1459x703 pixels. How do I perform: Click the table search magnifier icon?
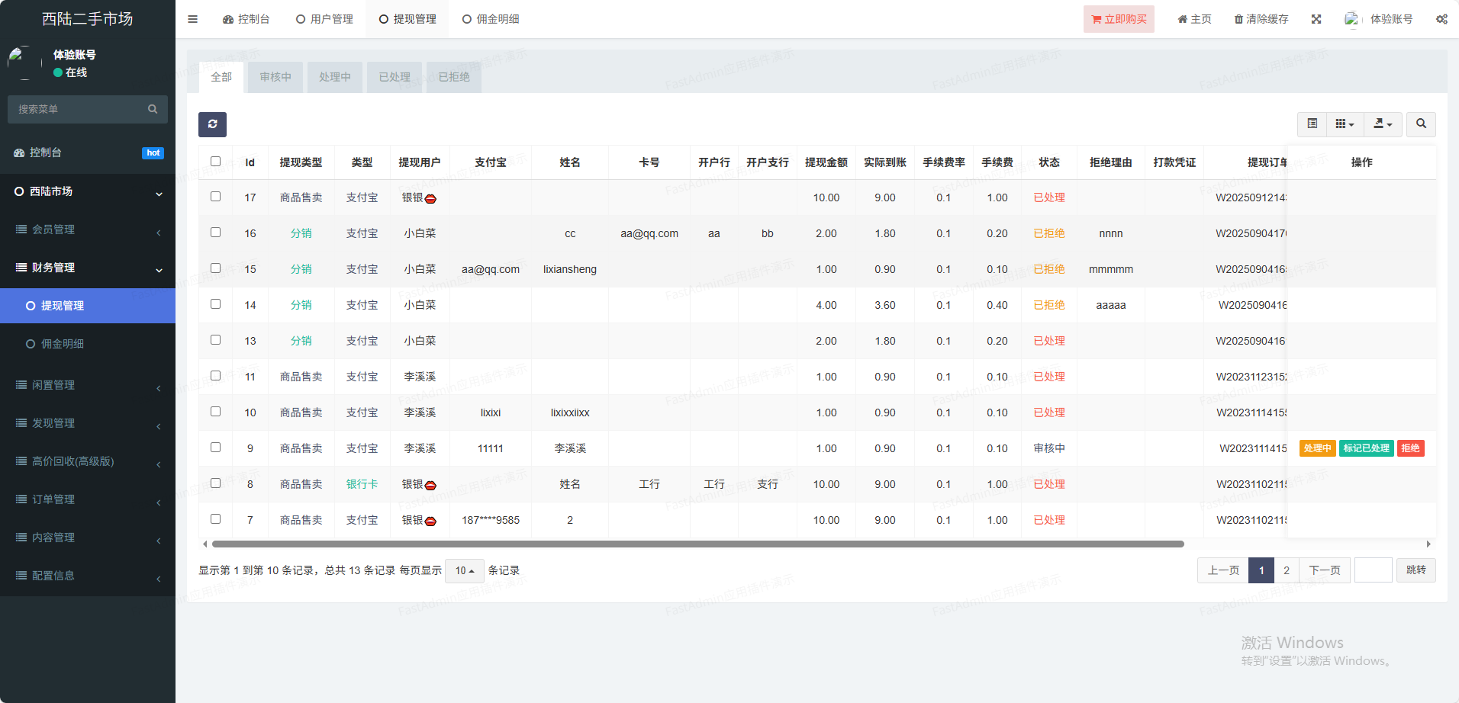coord(1421,124)
